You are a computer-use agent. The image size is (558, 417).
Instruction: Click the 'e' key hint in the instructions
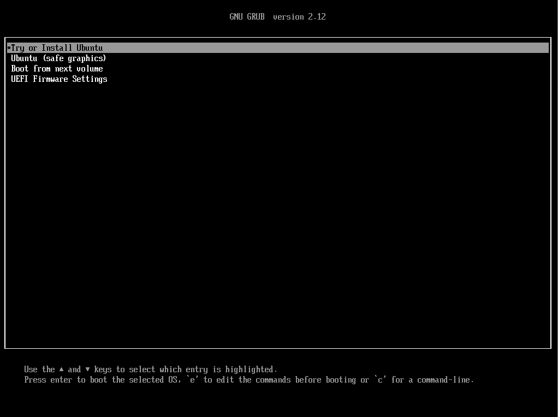(x=193, y=380)
